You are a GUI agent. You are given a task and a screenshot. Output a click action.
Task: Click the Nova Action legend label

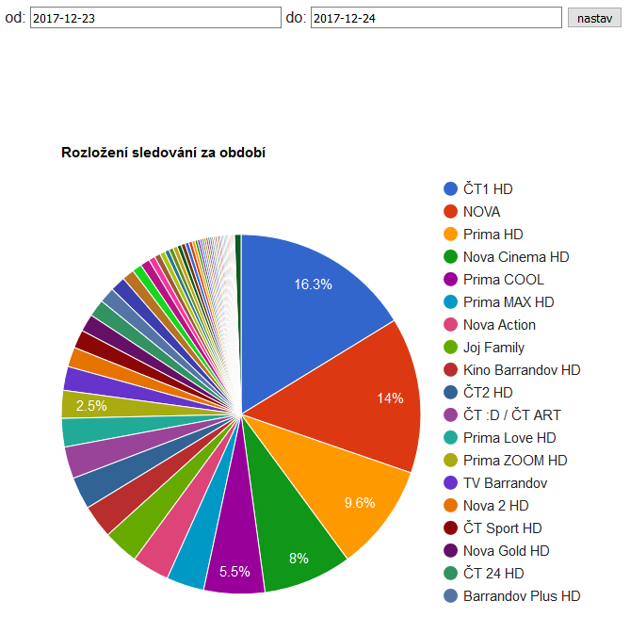[499, 324]
